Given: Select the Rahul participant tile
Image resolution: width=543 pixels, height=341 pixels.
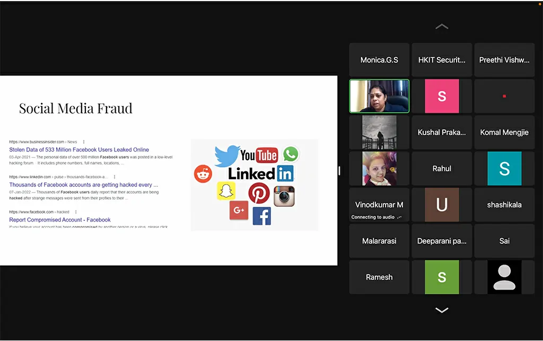Looking at the screenshot, I should point(442,169).
